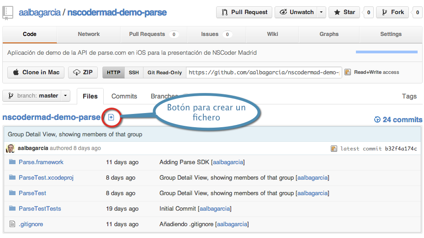The width and height of the screenshot is (424, 238).
Task: Open the branch: master selector
Action: click(37, 96)
